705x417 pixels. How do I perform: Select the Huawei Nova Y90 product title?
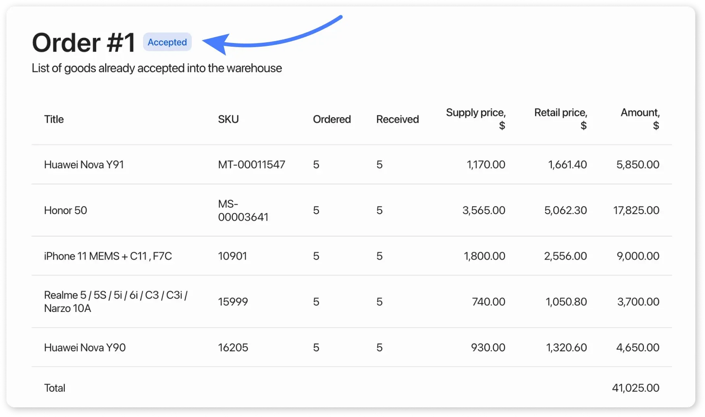point(85,348)
